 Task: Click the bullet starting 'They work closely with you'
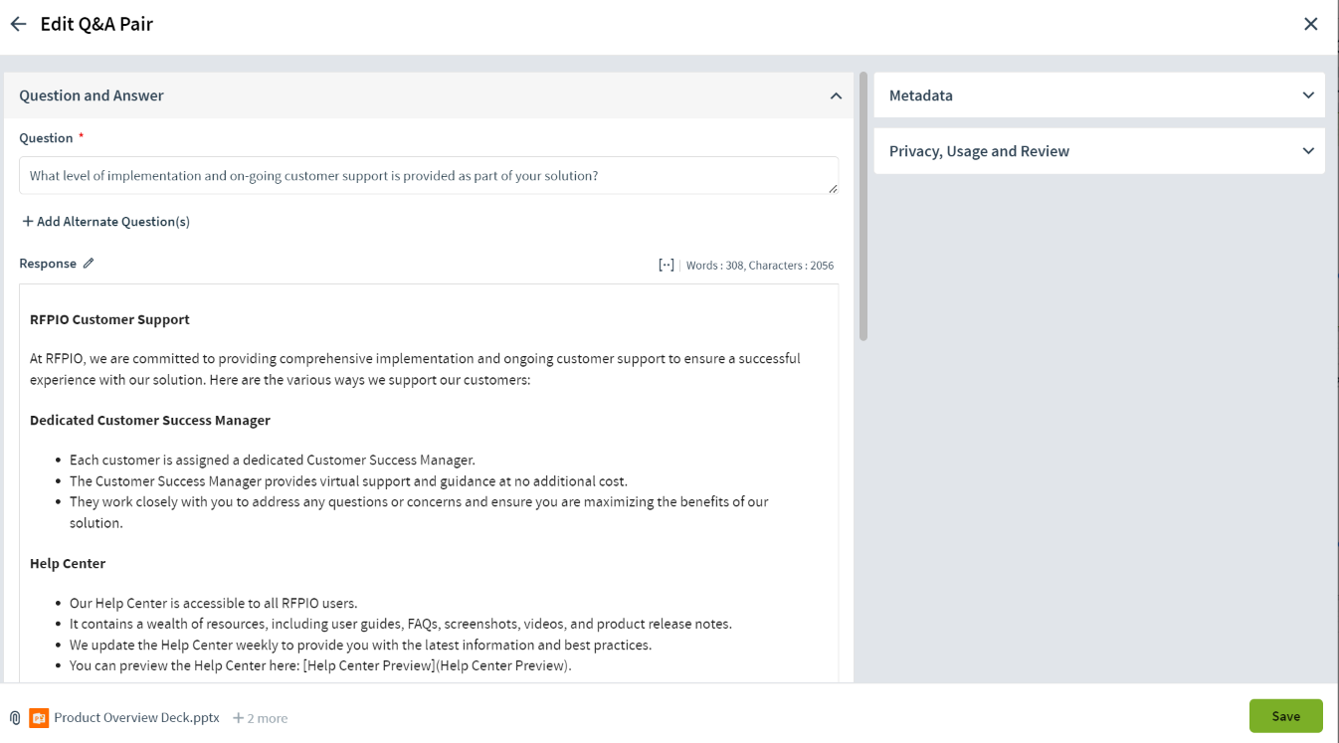click(x=419, y=512)
